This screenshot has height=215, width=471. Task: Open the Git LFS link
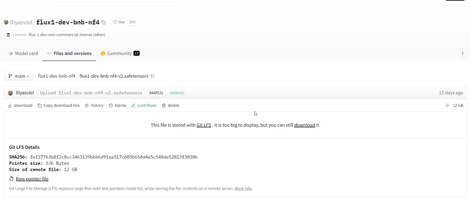(x=204, y=125)
